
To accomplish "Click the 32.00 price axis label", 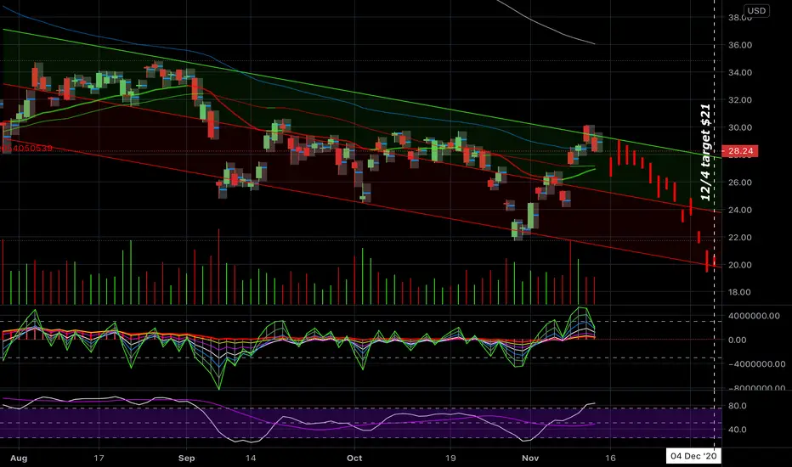I will (x=740, y=100).
